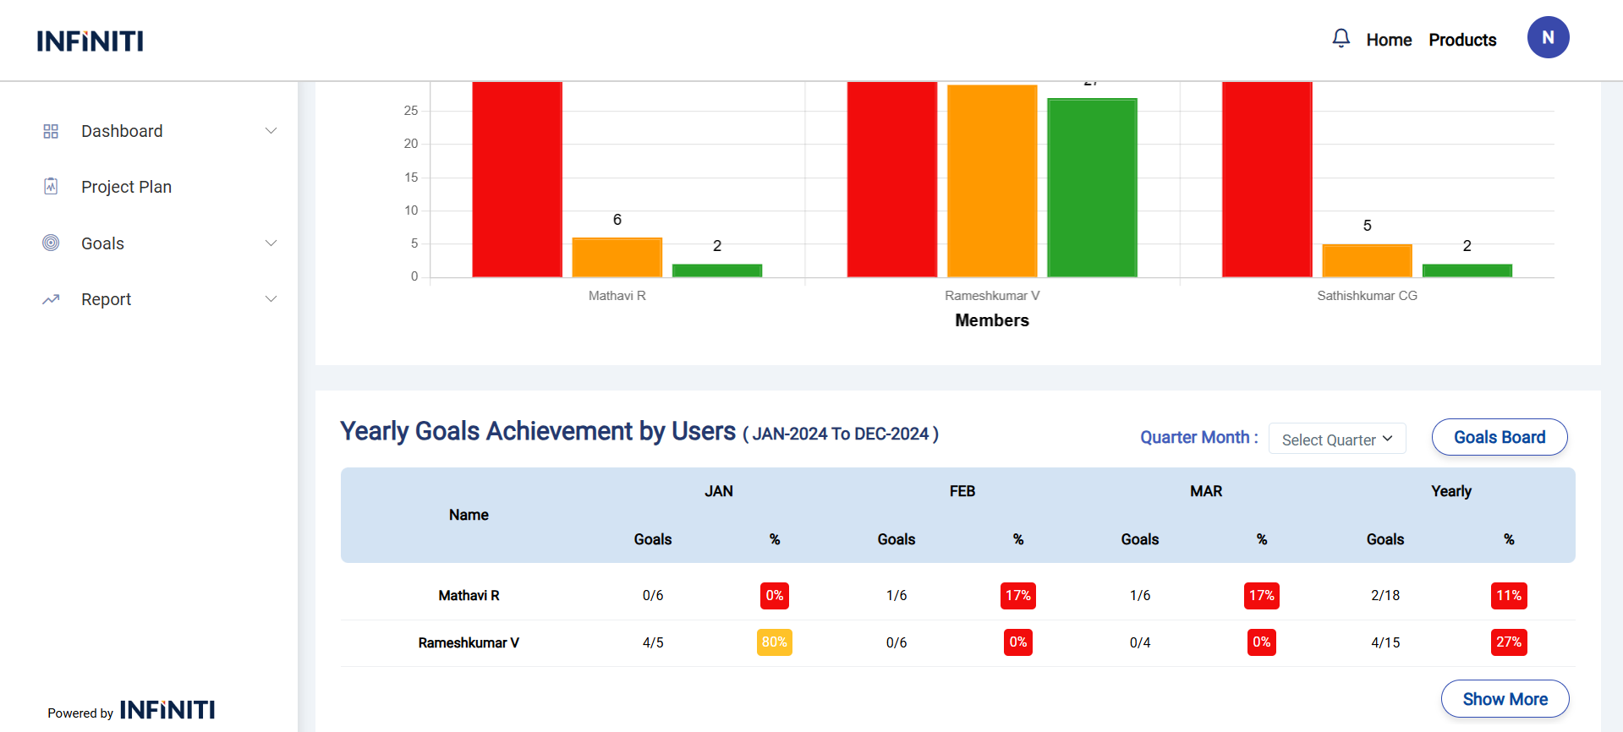Click the Report trend arrow icon
Viewport: 1623px width, 732px height.
click(x=51, y=299)
